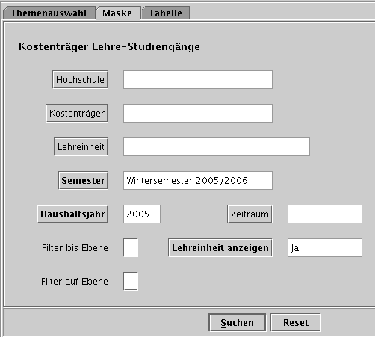The width and height of the screenshot is (375, 337).
Task: Click the Reset button
Action: [x=296, y=322]
